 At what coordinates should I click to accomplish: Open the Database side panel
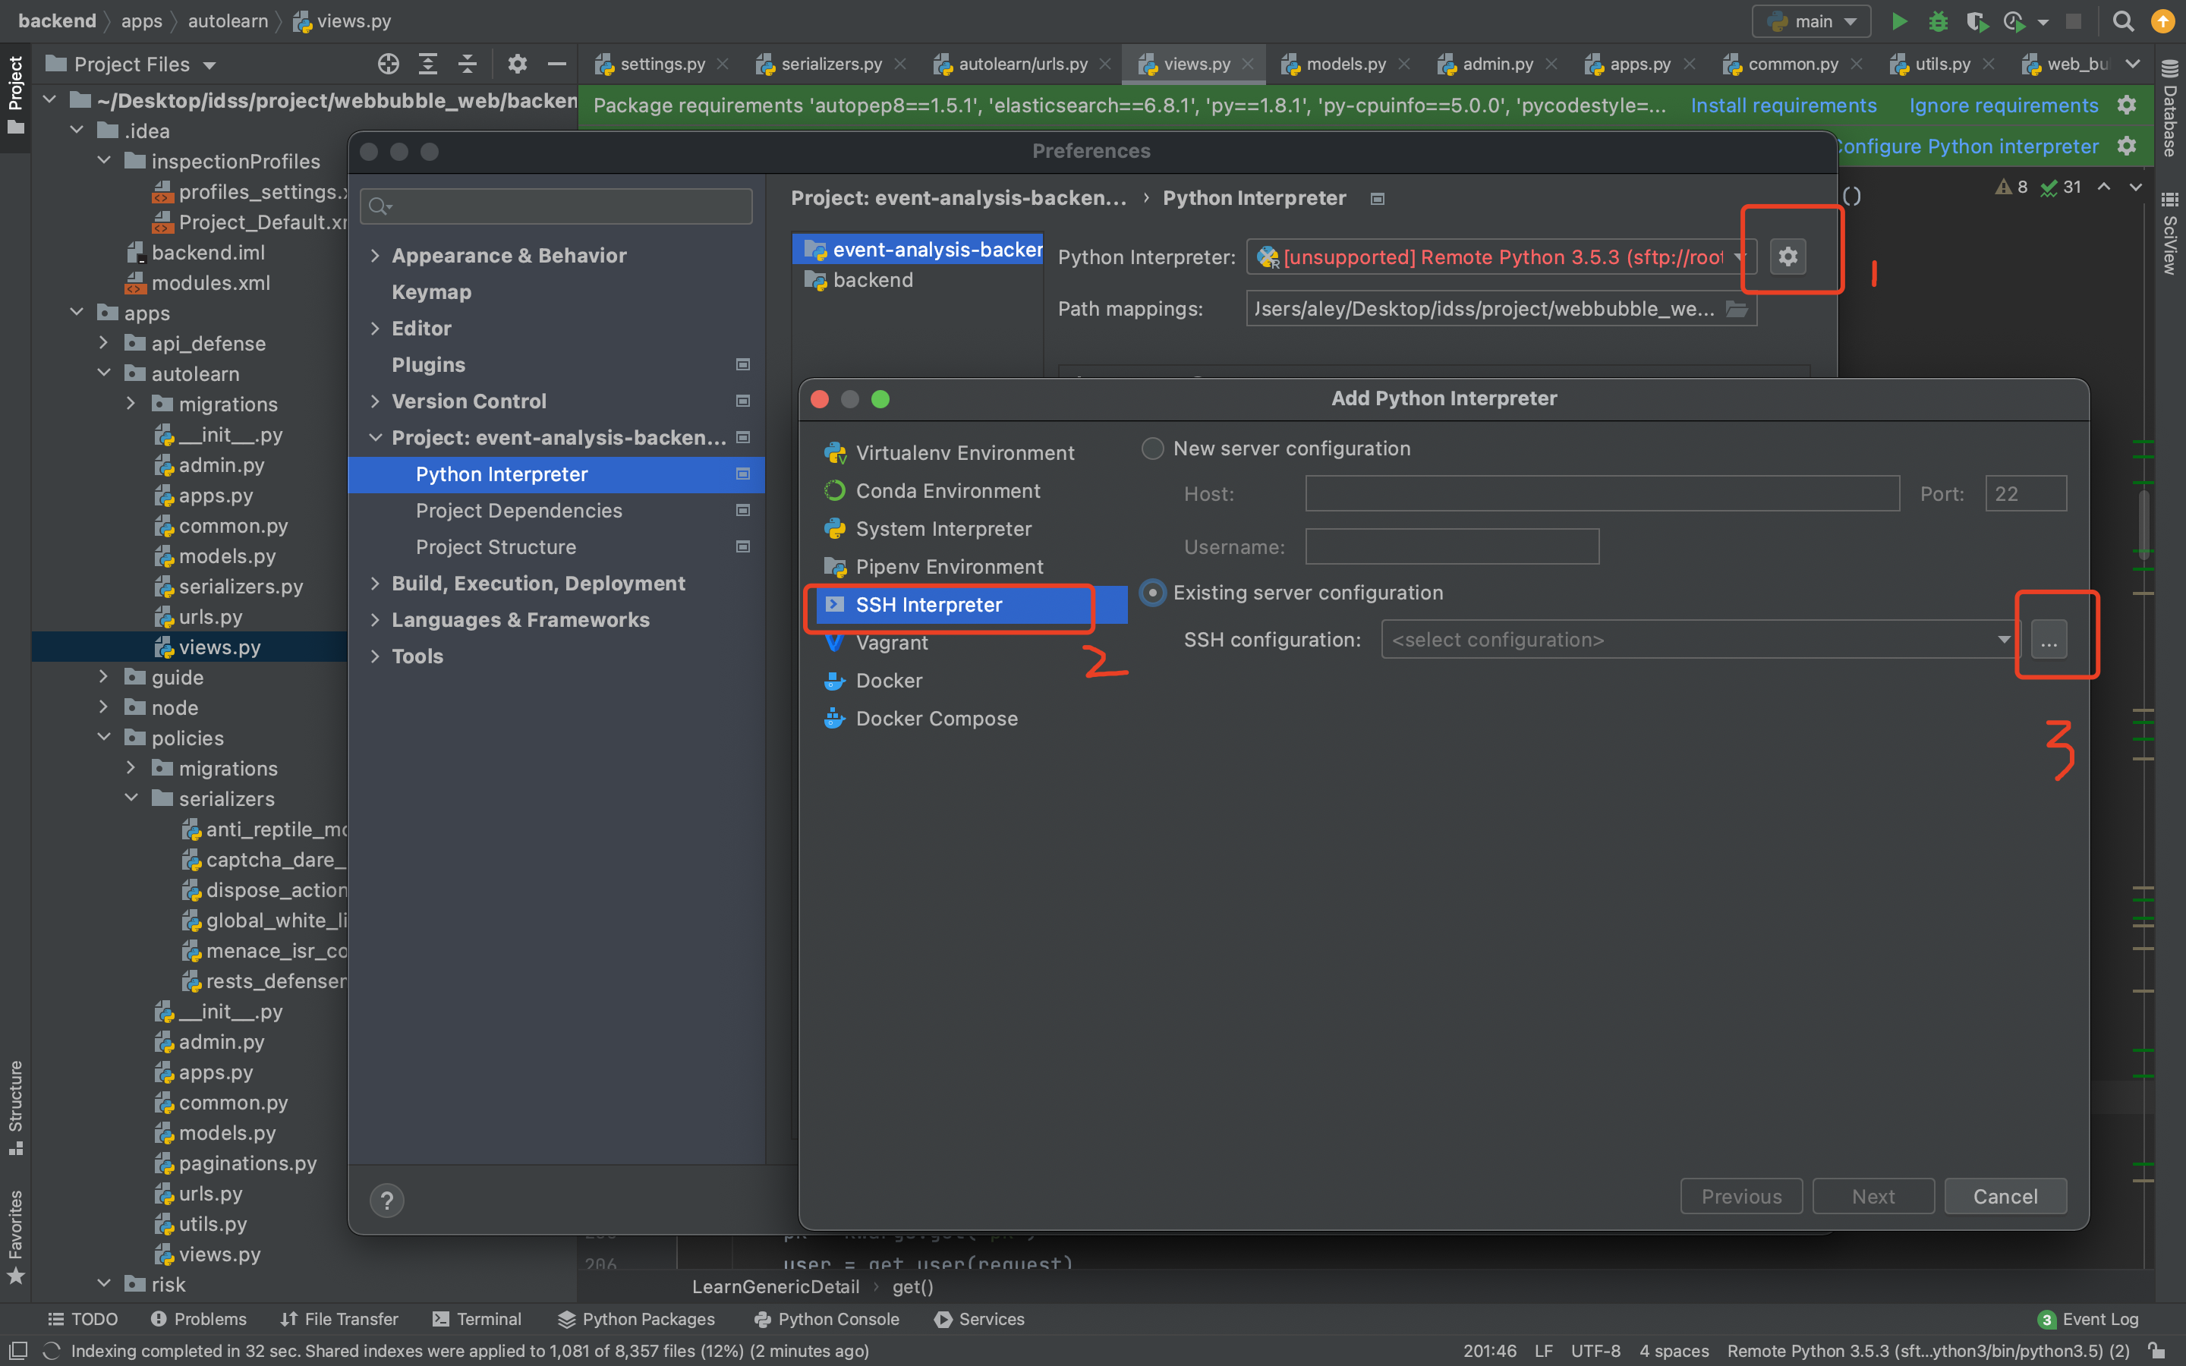click(2170, 109)
